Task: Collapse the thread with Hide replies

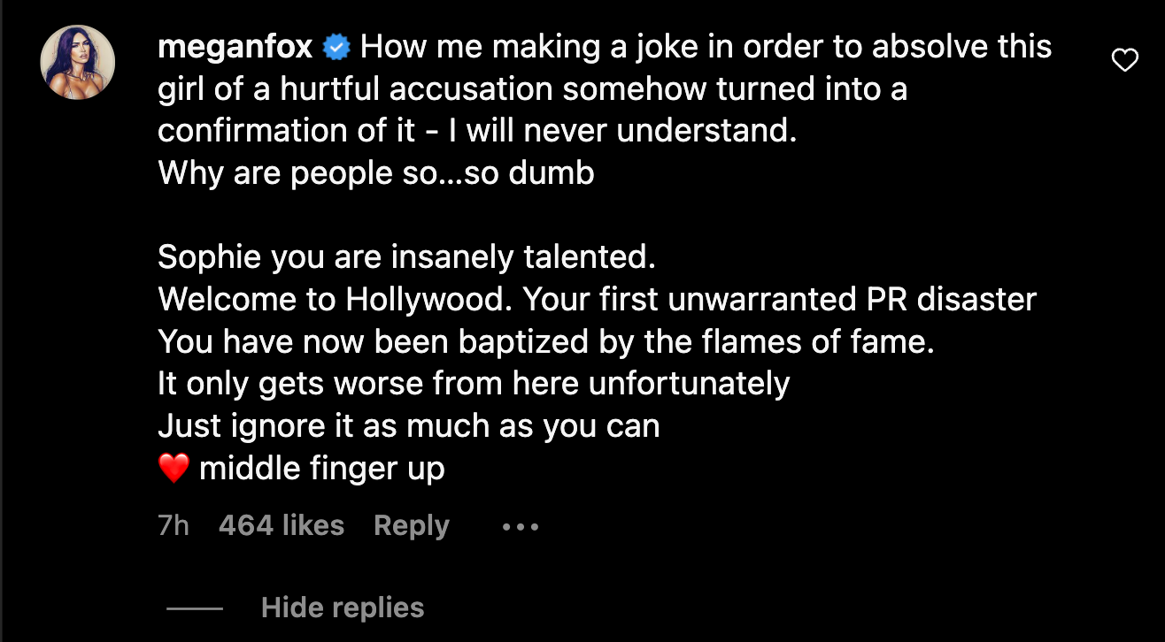Action: [343, 608]
